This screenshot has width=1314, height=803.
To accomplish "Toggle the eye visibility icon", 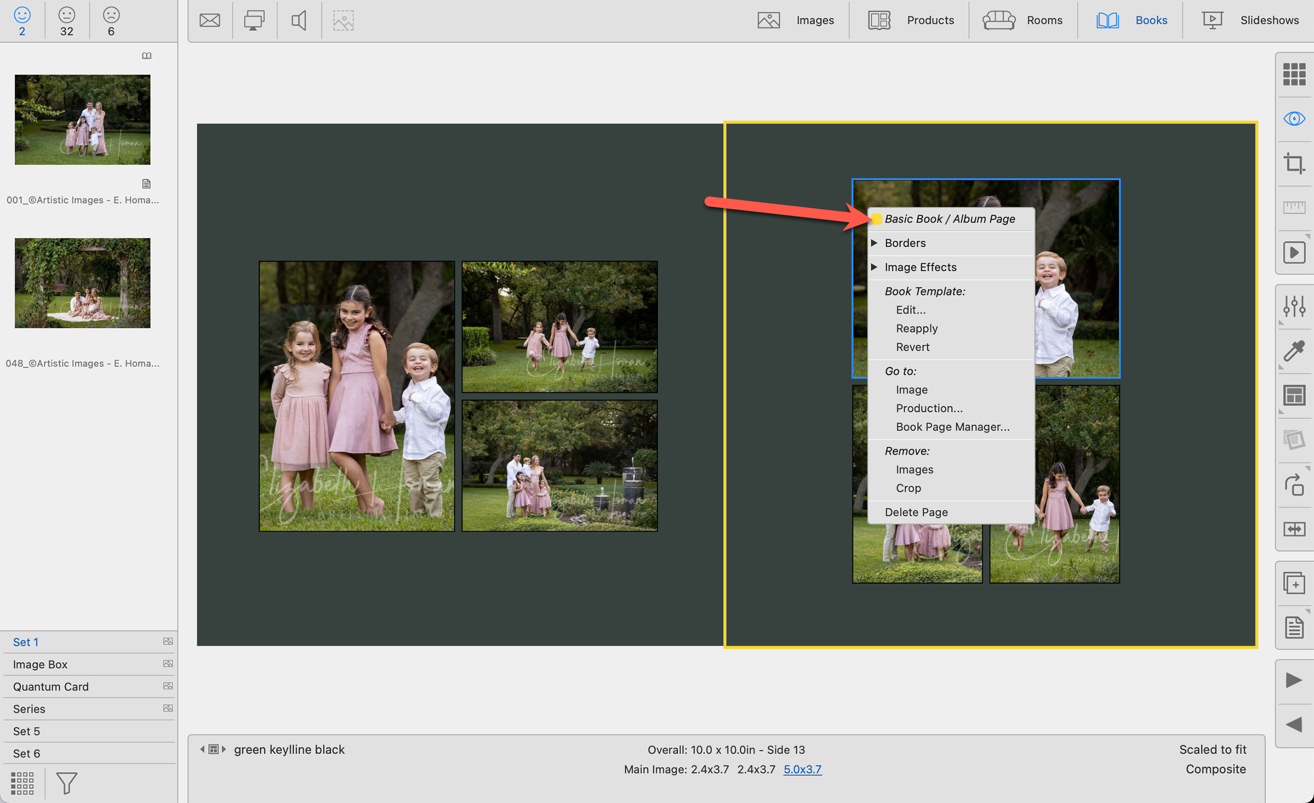I will pyautogui.click(x=1294, y=118).
